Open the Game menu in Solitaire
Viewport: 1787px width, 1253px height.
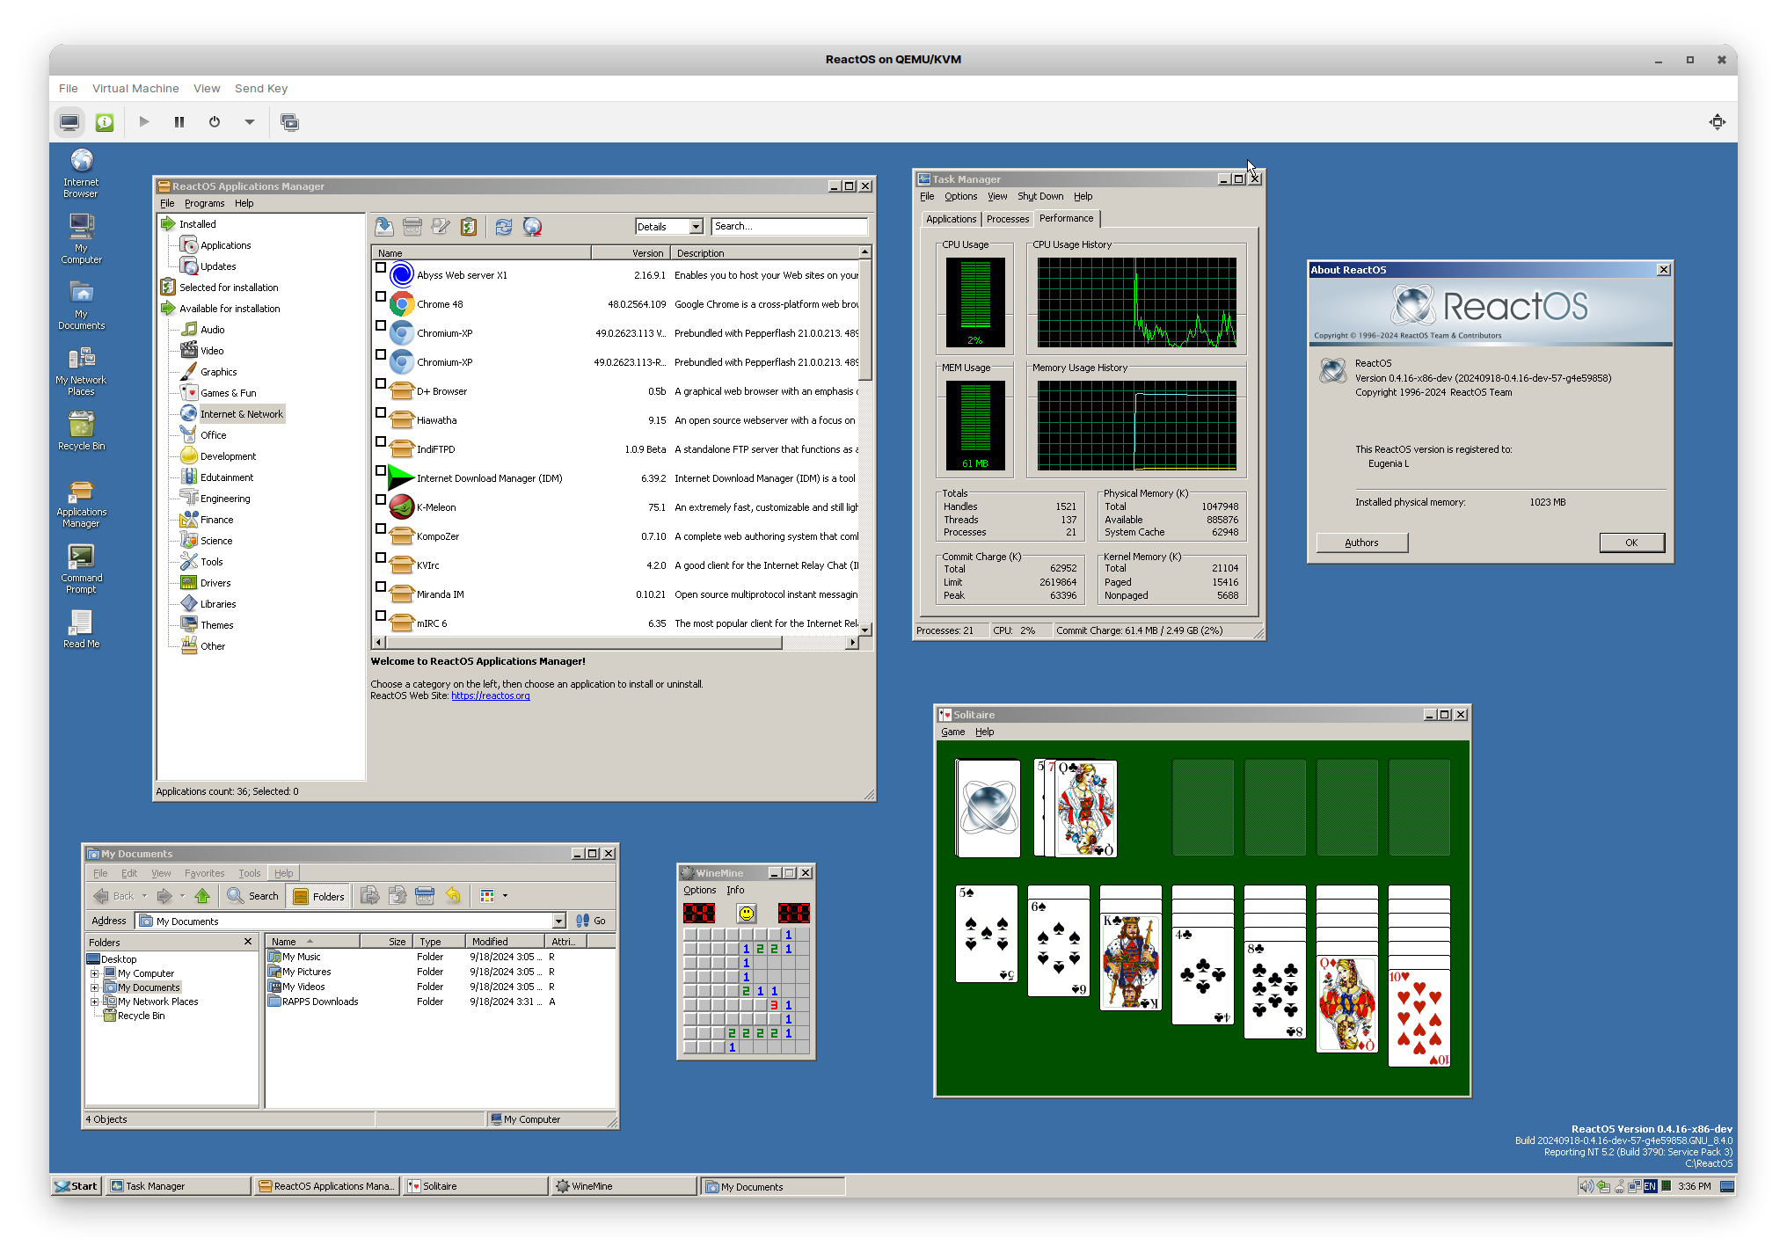click(x=952, y=732)
